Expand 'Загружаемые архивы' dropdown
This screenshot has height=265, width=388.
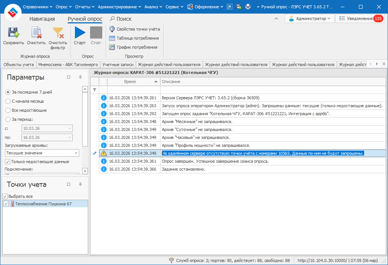click(76, 153)
